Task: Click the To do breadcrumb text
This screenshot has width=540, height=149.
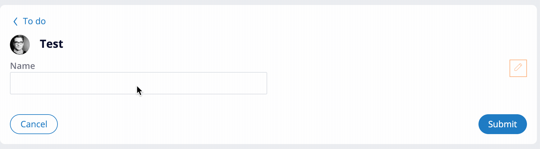Action: [x=34, y=21]
